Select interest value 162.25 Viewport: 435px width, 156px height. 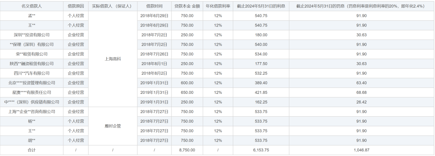click(x=261, y=102)
